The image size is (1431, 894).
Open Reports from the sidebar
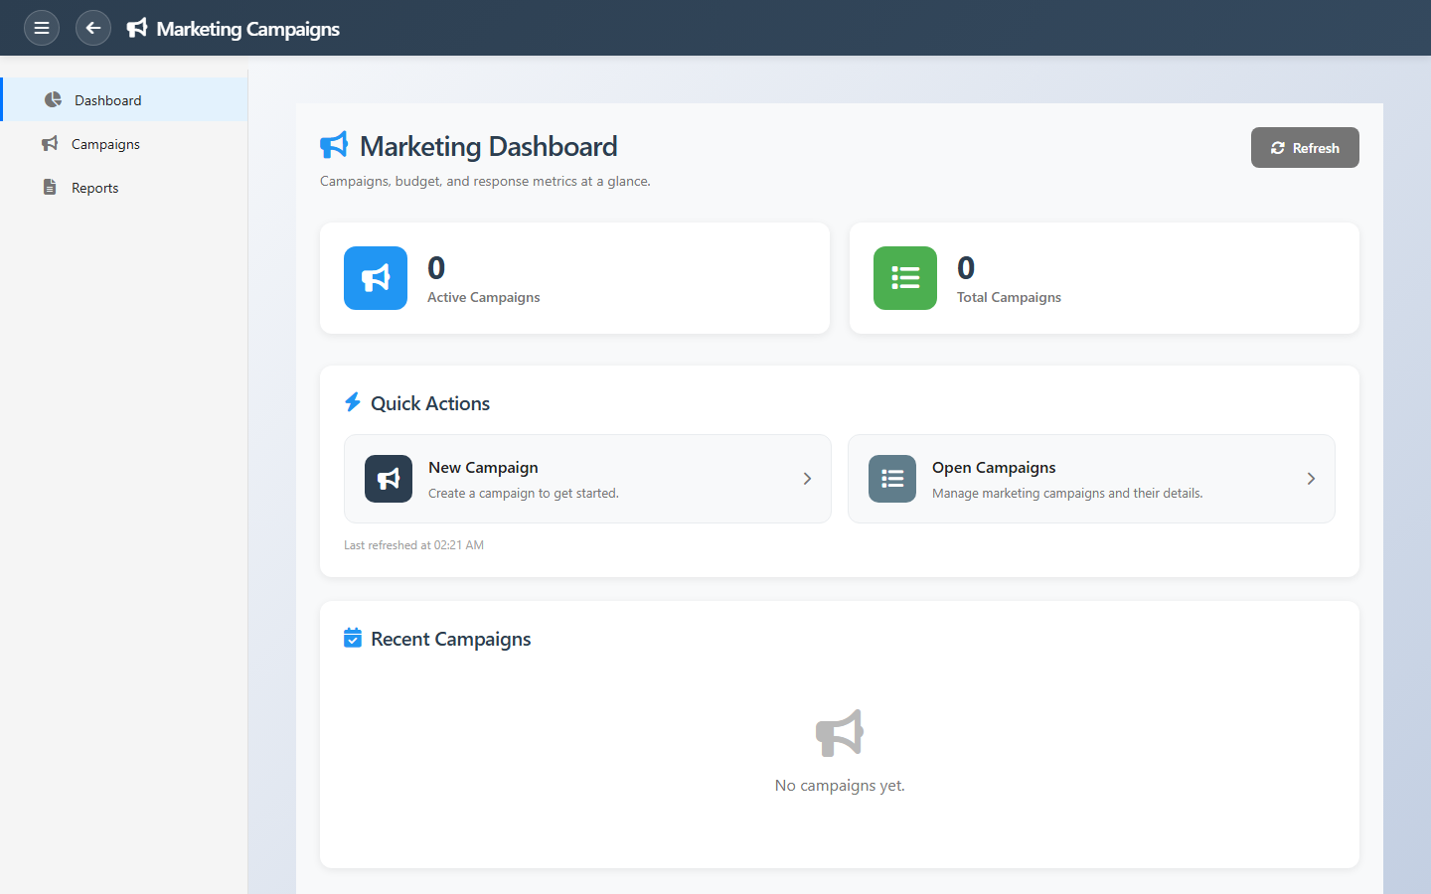pos(95,188)
